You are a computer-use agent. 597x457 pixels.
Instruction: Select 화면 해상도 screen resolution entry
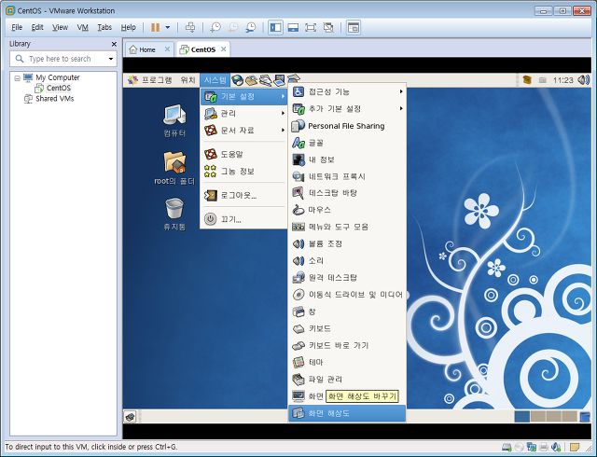click(347, 413)
